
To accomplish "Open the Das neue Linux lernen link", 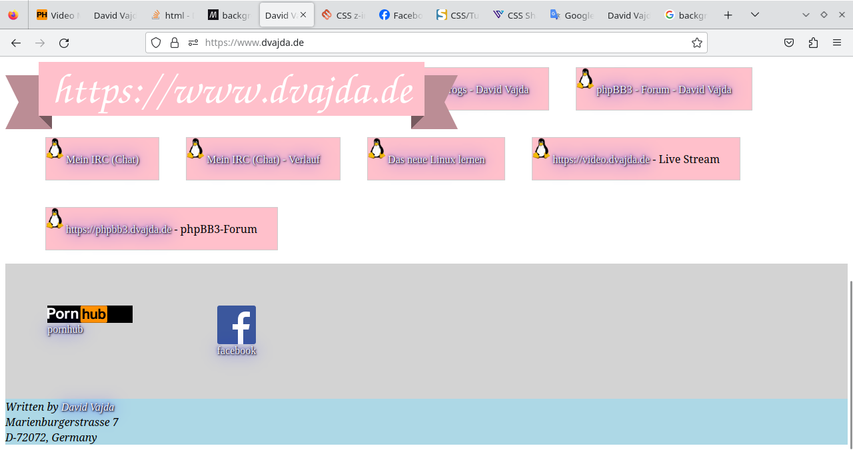I will [436, 160].
